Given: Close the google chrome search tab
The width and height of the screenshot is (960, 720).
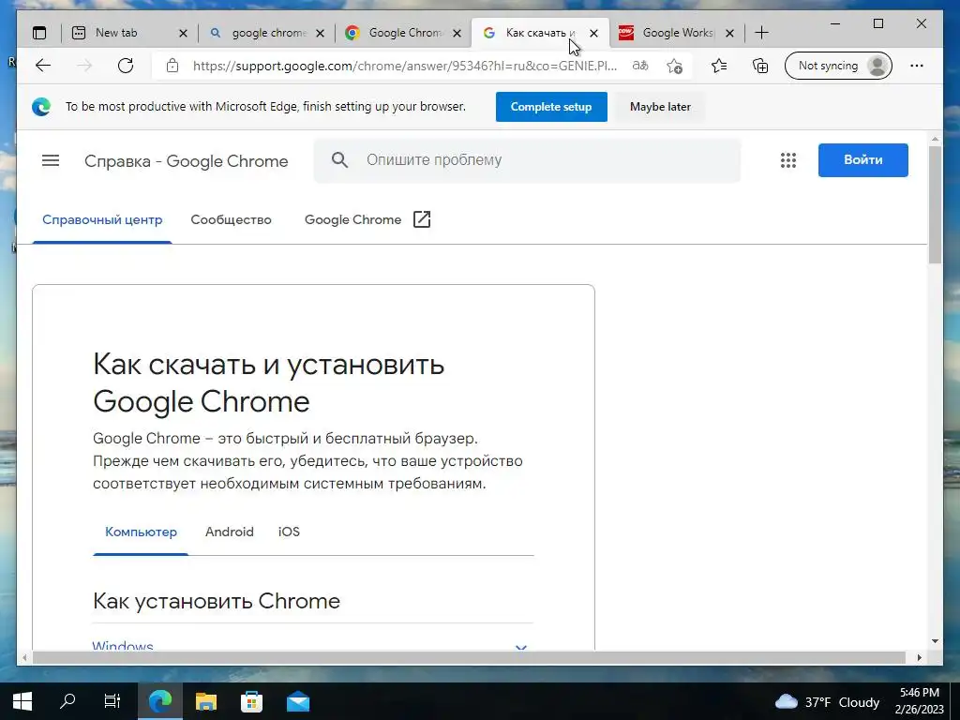Looking at the screenshot, I should tap(321, 33).
